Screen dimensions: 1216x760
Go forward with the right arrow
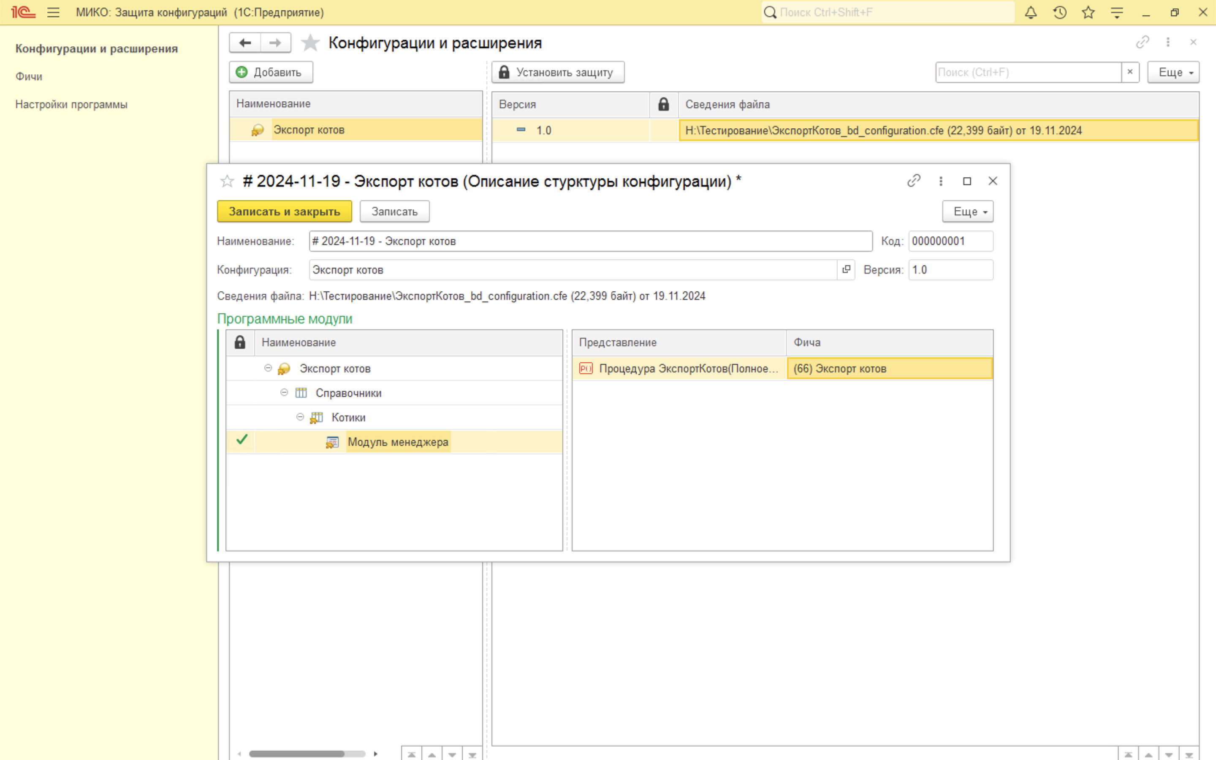pyautogui.click(x=275, y=43)
